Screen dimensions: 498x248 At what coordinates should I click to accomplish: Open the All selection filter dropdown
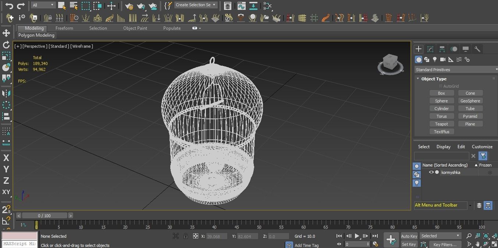(x=43, y=5)
